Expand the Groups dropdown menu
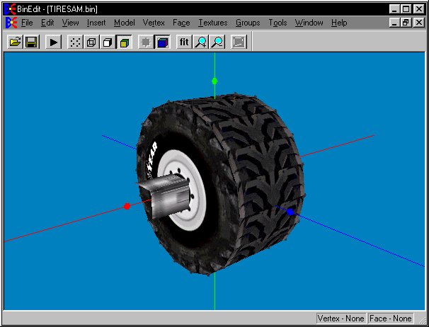The width and height of the screenshot is (429, 327). (248, 23)
